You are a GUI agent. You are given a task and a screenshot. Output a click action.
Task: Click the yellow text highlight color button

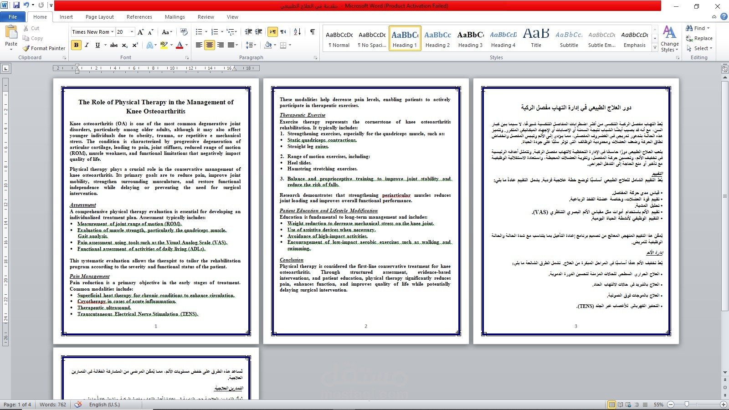pyautogui.click(x=164, y=45)
